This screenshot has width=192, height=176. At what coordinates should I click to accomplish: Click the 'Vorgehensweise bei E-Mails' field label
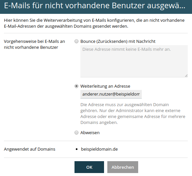point(34,44)
